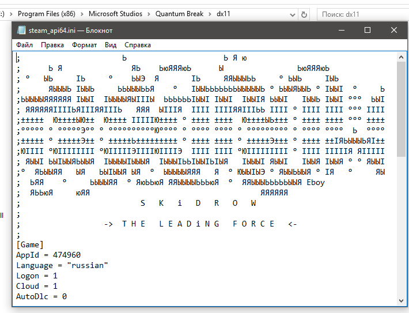Click the Notepad icon in title bar

[21, 31]
